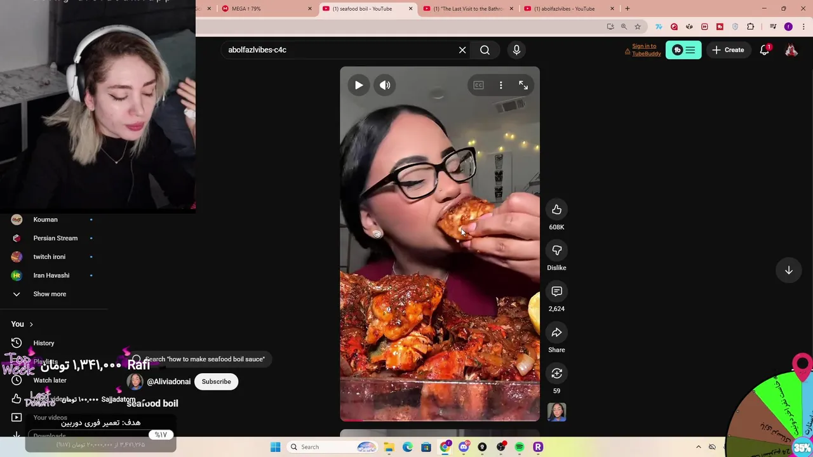Open the Short's sound source thumbnail
This screenshot has height=457, width=813.
(x=556, y=412)
